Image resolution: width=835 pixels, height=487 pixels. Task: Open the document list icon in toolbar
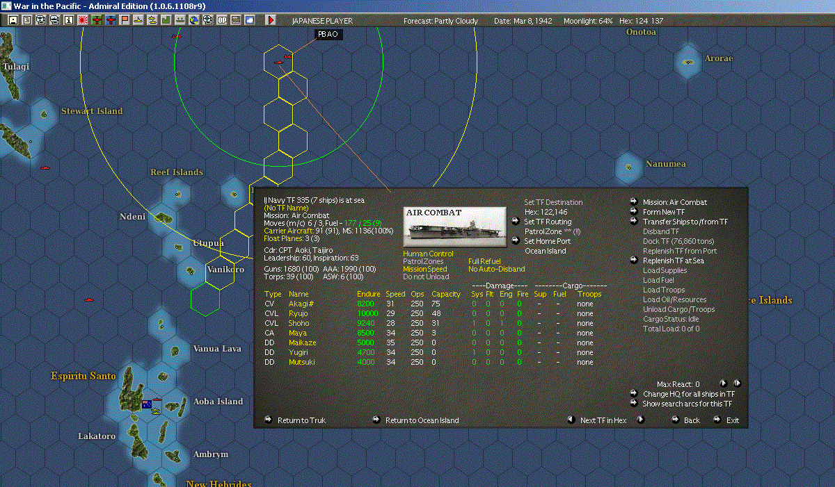tap(26, 20)
